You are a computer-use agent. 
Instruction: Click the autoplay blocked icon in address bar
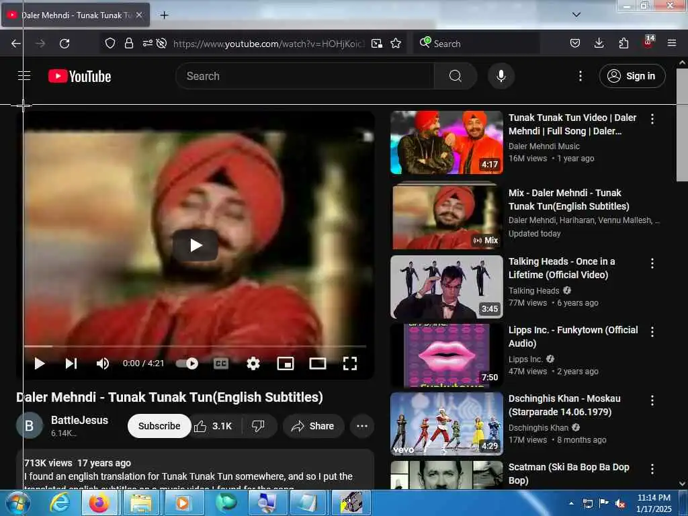161,44
